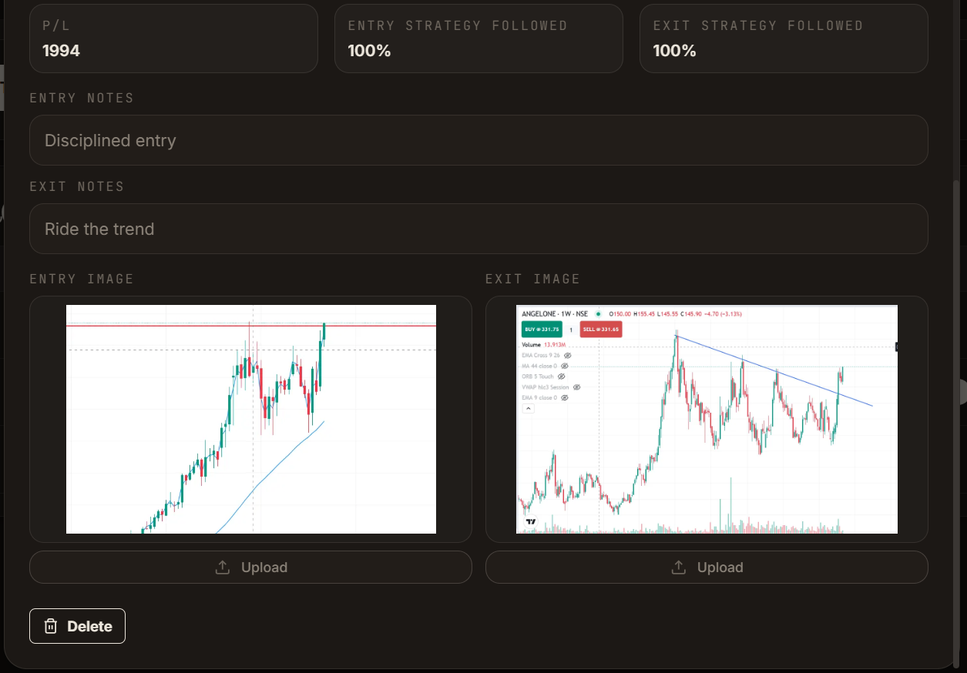Upload a new entry image

250,568
